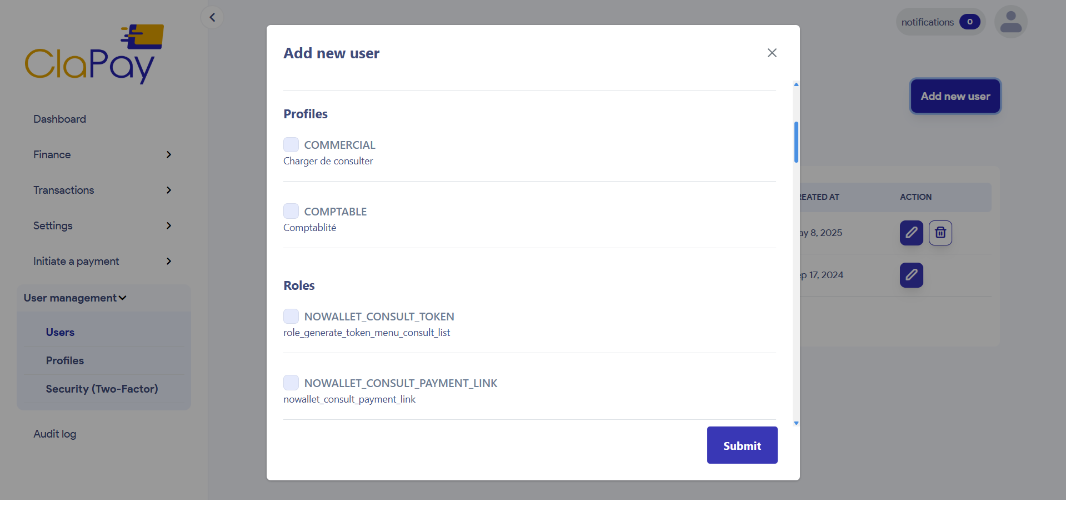Submit the new user form
Viewport: 1066px width, 507px height.
point(742,445)
